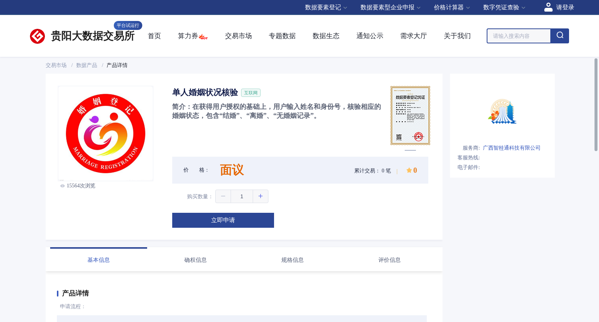Open 专题数据 navigation item
This screenshot has height=322, width=599.
pos(282,36)
